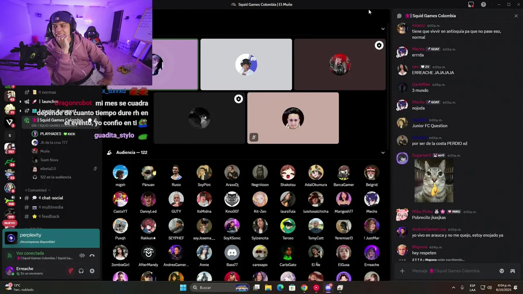The width and height of the screenshot is (523, 294).
Task: Click username AndresGamerLive in chat
Action: click(x=429, y=229)
